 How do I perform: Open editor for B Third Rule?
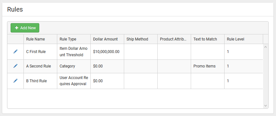point(15,81)
